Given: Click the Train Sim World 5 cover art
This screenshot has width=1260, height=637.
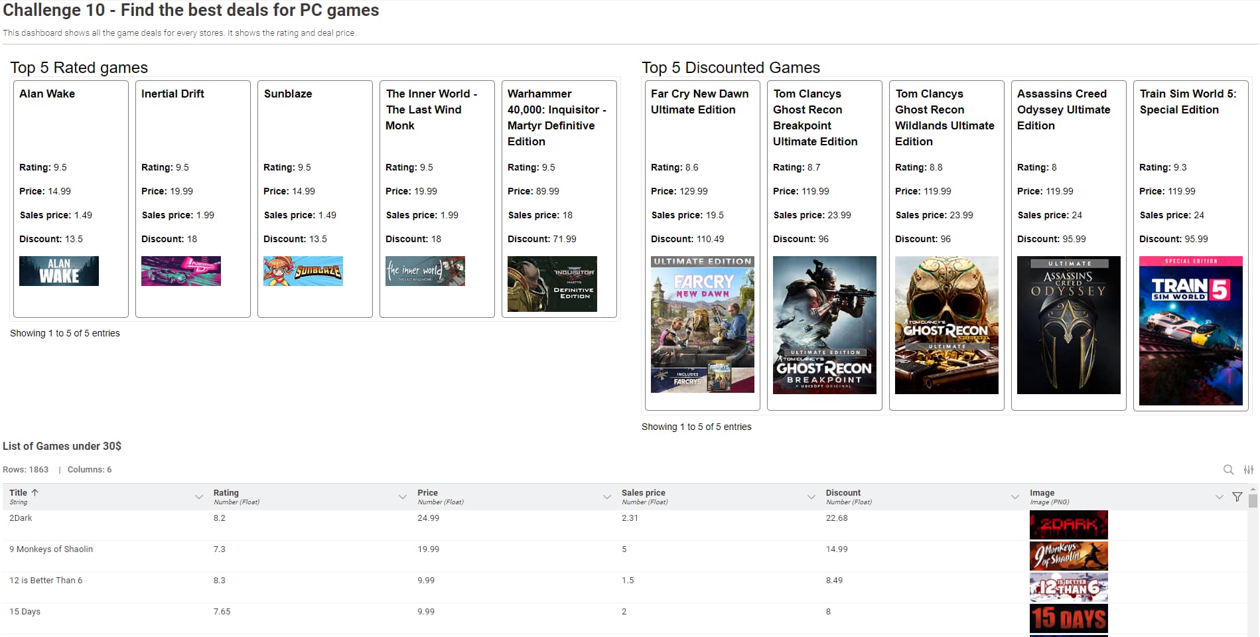Looking at the screenshot, I should tap(1191, 330).
